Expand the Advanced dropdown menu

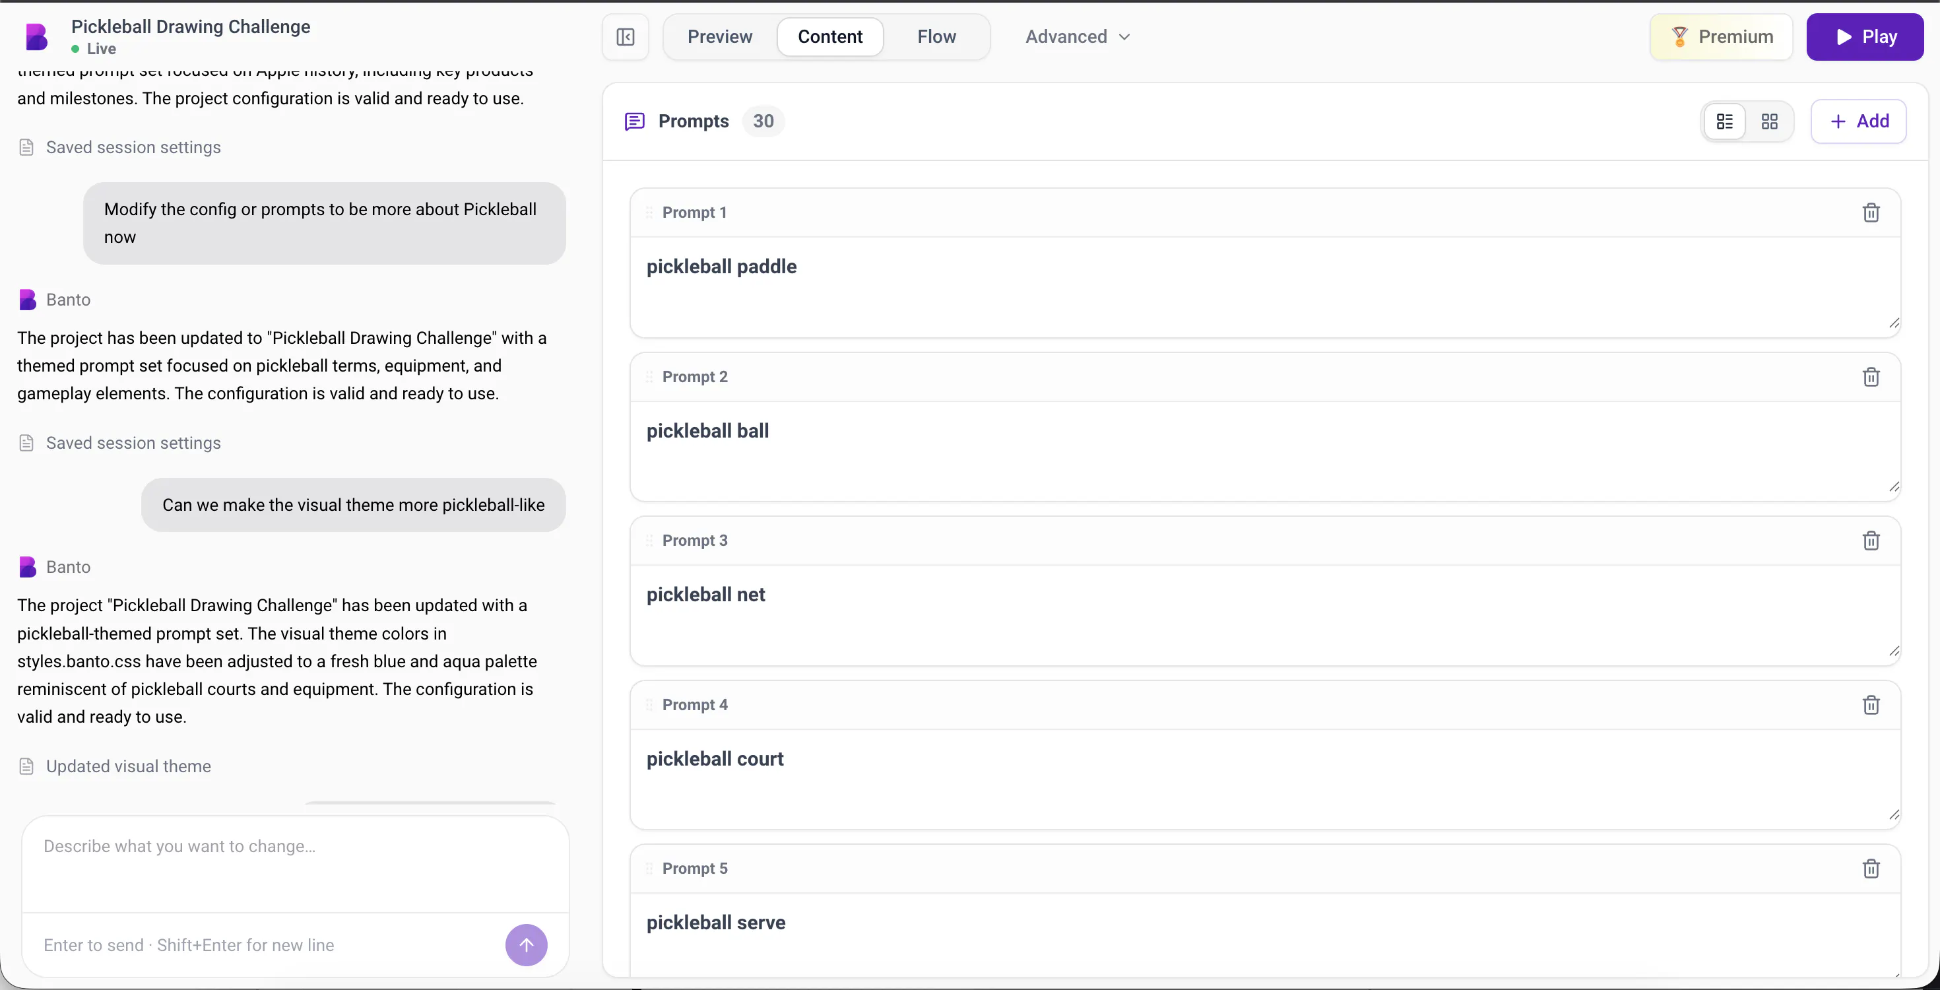point(1078,37)
